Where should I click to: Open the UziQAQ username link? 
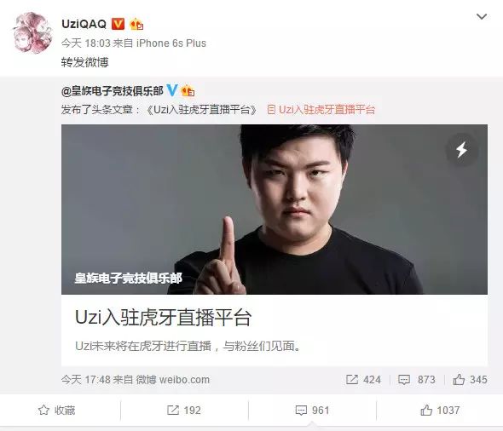(x=84, y=24)
